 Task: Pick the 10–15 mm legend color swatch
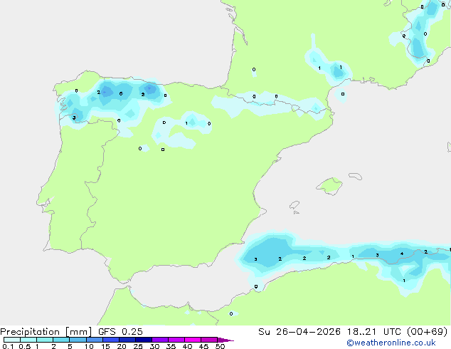(x=94, y=340)
